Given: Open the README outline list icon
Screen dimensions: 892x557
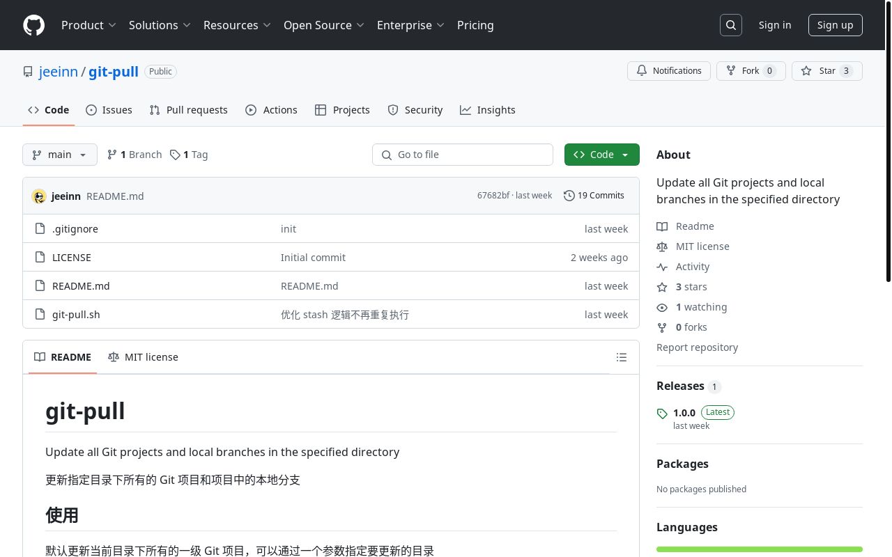Looking at the screenshot, I should coord(622,357).
